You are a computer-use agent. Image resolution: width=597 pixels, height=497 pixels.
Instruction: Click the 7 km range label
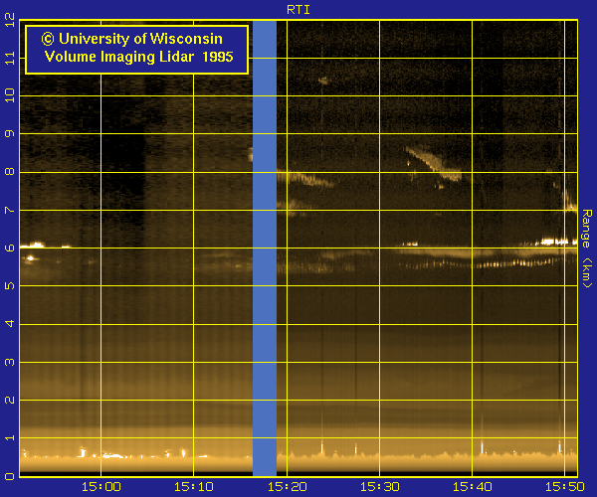click(x=10, y=210)
